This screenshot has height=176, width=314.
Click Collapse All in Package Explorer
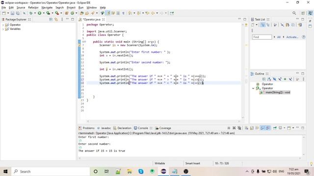[x=51, y=20]
